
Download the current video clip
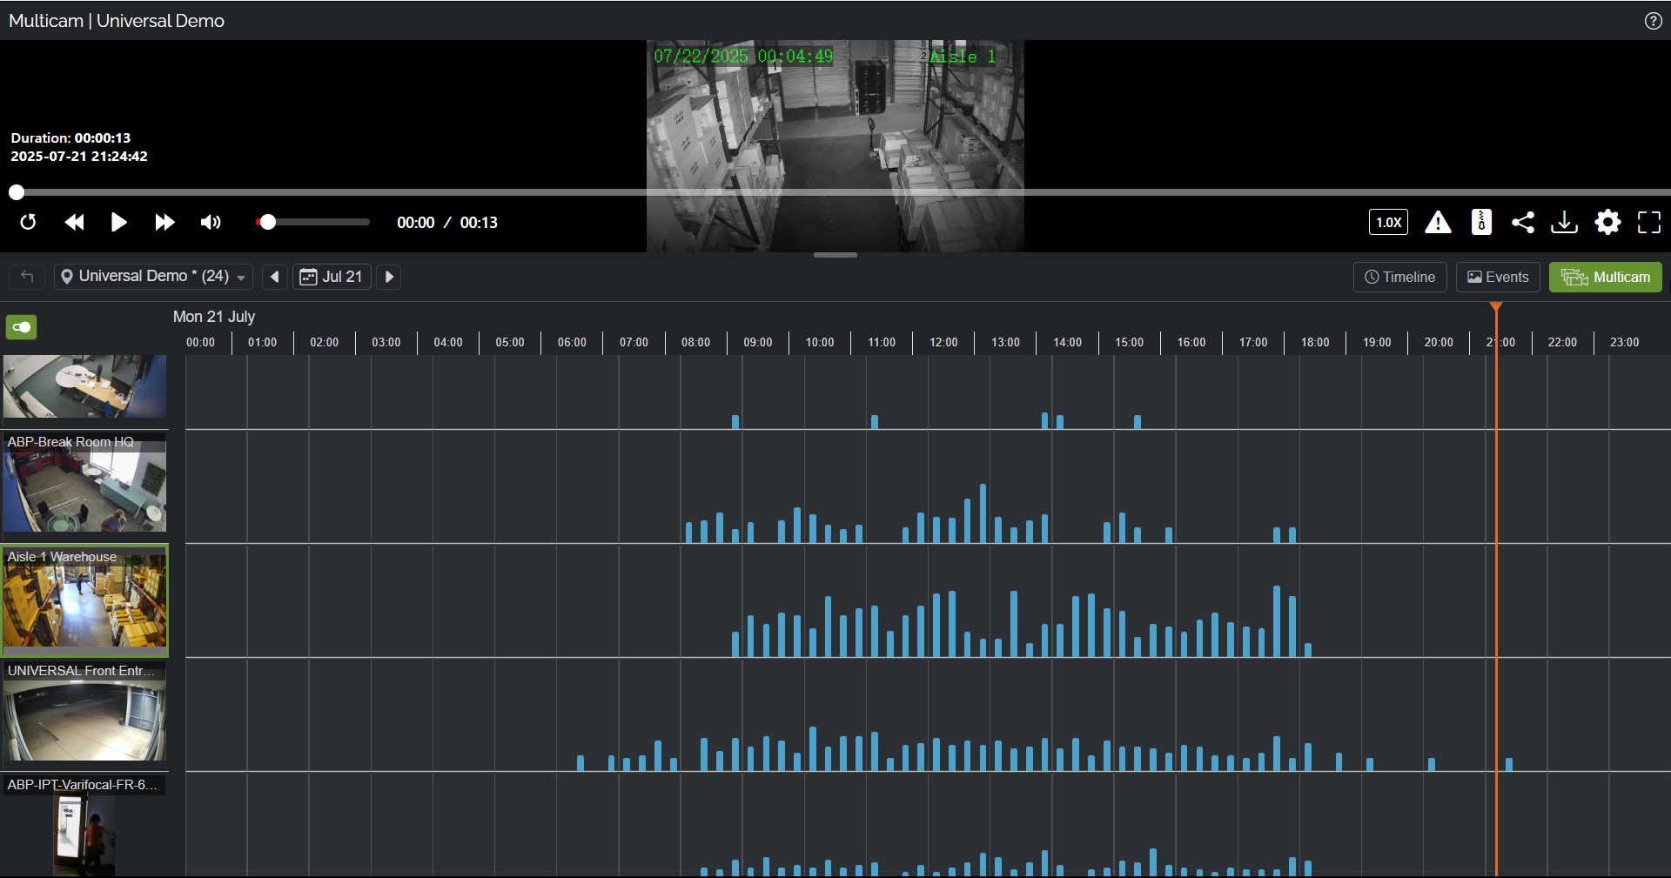click(1564, 223)
